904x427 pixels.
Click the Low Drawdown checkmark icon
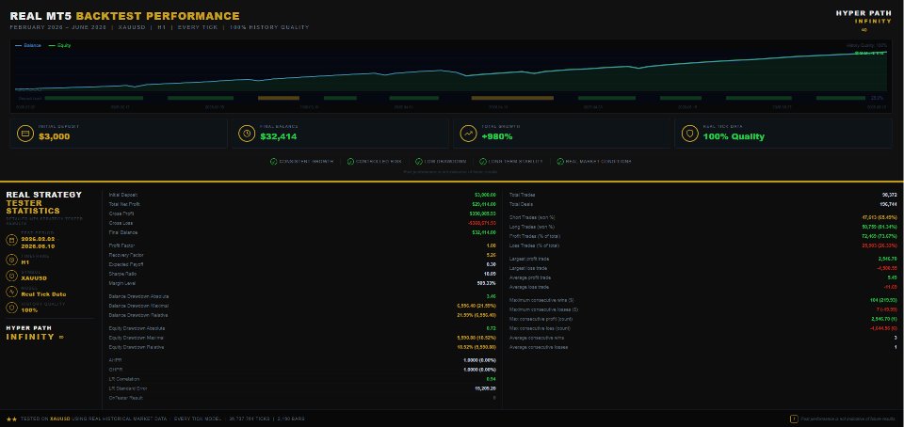[x=419, y=162]
